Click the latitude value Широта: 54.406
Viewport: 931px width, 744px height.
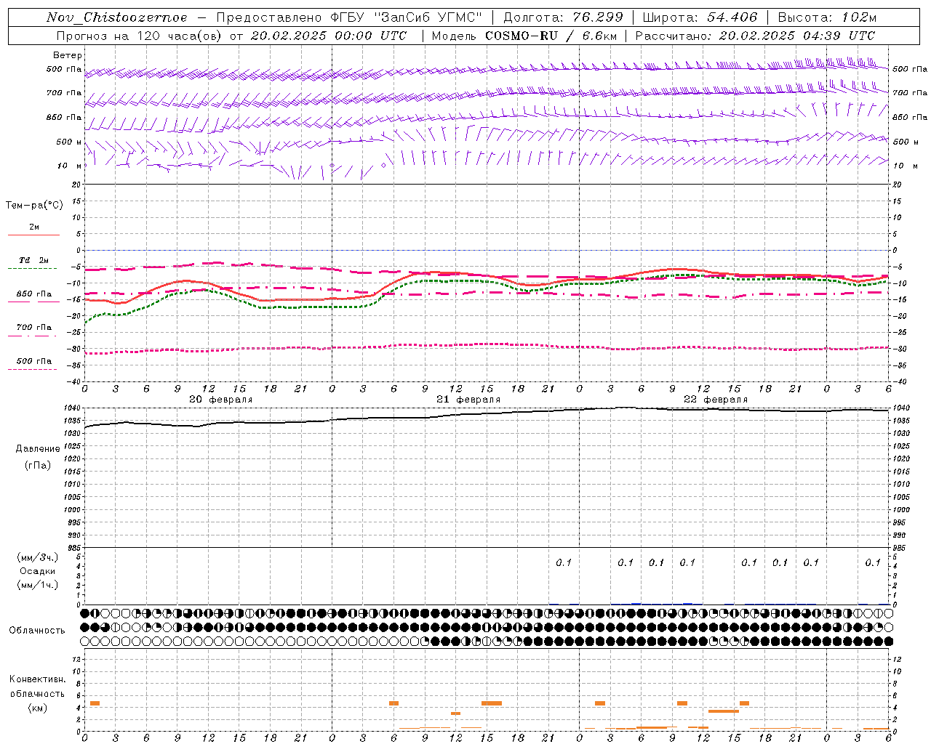[700, 17]
